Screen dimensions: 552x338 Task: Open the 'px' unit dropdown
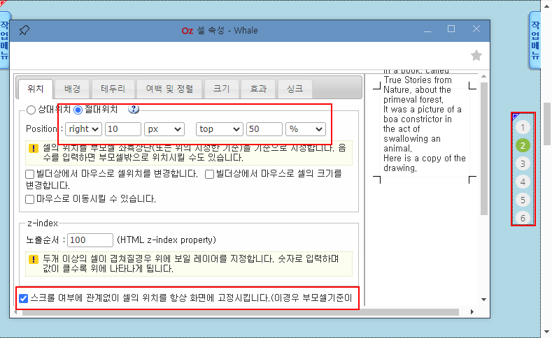(x=164, y=129)
